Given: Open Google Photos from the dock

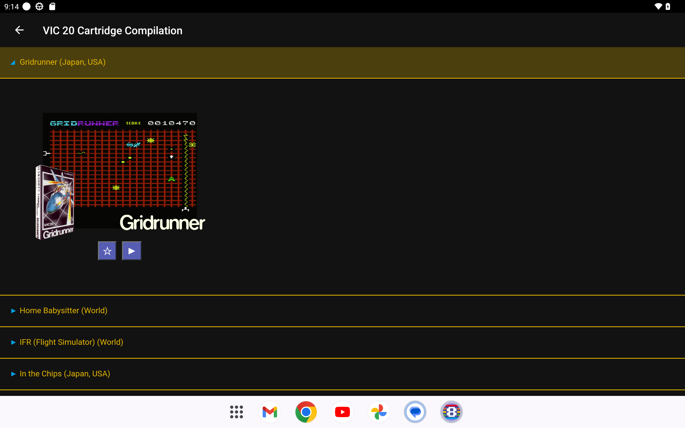Looking at the screenshot, I should [x=379, y=412].
